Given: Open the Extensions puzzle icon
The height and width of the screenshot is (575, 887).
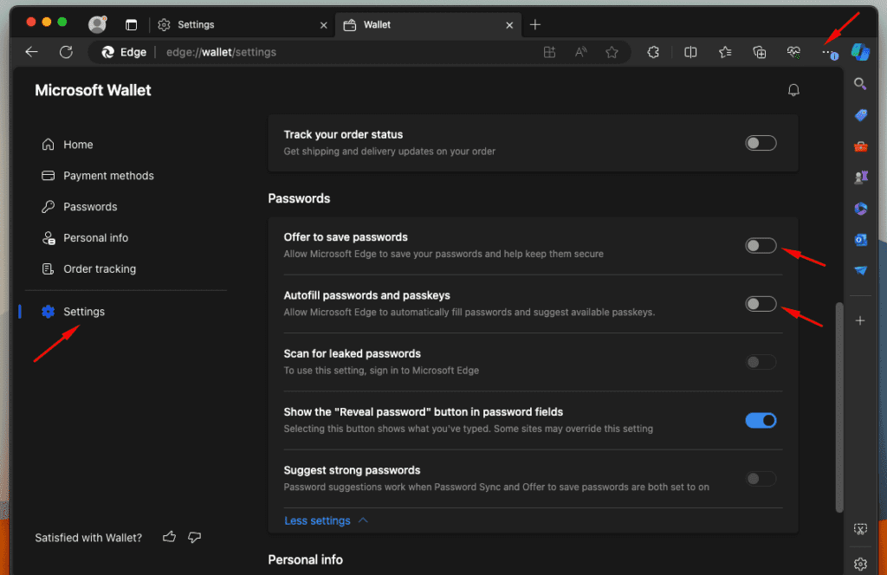Looking at the screenshot, I should [x=653, y=52].
